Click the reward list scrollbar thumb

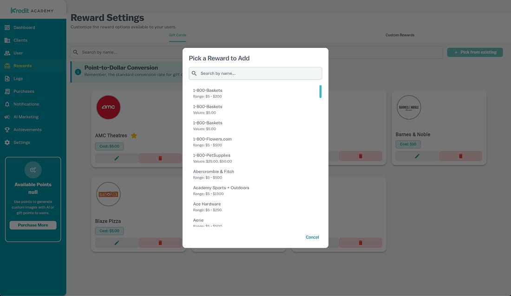point(321,91)
